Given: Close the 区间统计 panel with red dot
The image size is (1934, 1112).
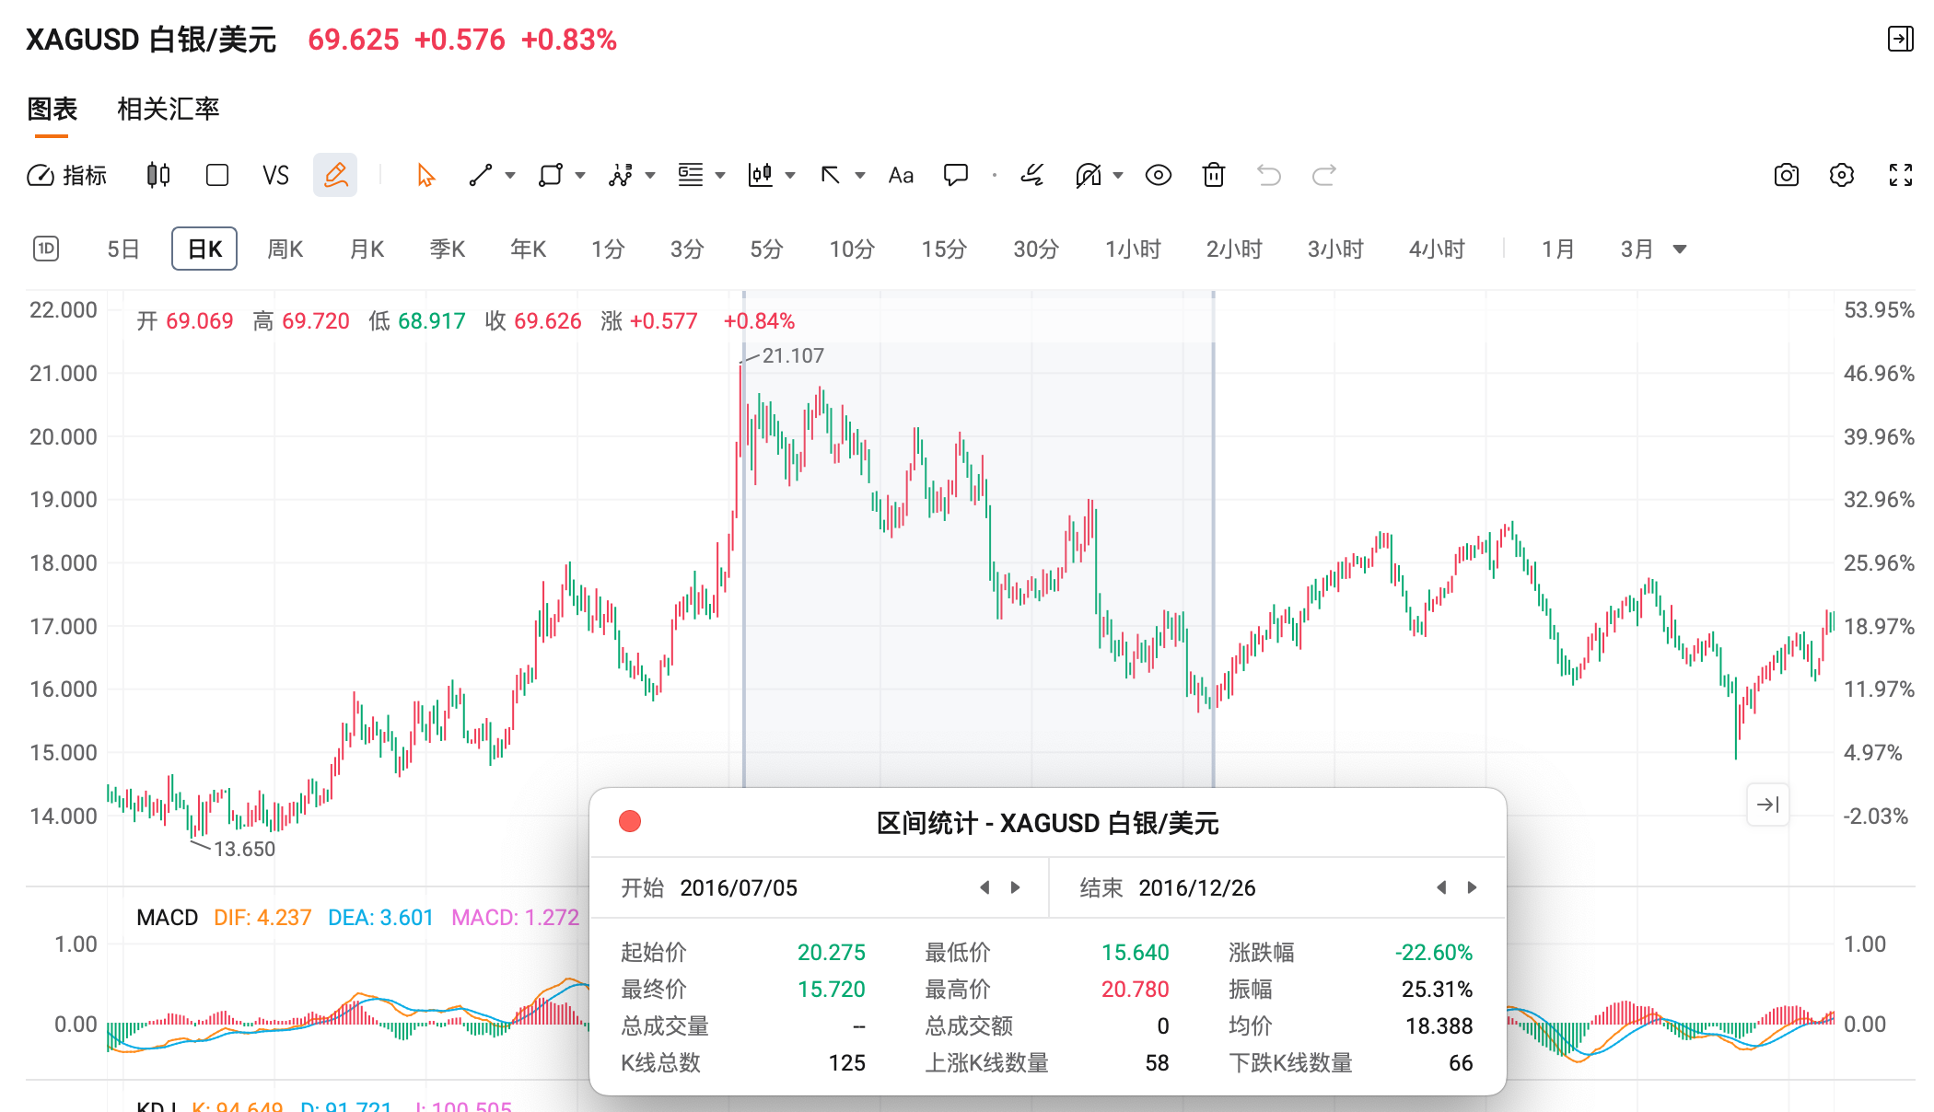Looking at the screenshot, I should pyautogui.click(x=630, y=821).
